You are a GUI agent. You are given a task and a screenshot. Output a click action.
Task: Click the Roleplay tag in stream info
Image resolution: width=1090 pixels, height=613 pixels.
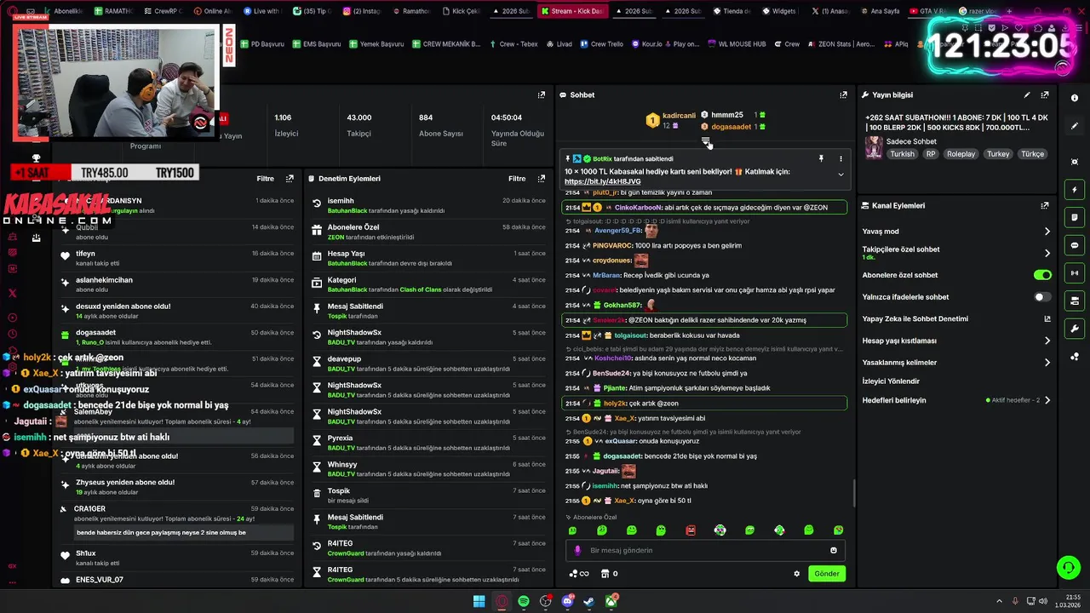(x=961, y=154)
